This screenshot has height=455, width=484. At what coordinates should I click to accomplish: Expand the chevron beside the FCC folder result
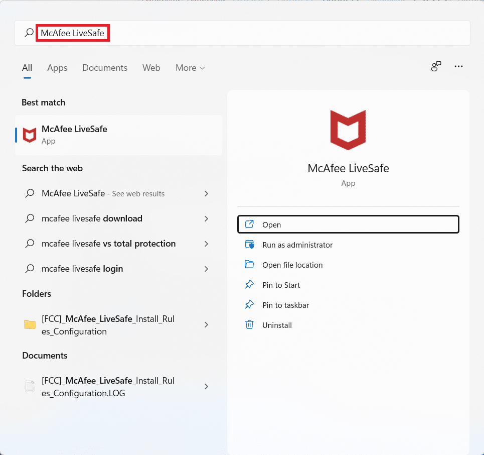[x=206, y=325]
